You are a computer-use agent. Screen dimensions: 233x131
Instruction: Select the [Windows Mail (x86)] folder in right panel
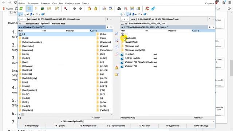click(x=135, y=50)
